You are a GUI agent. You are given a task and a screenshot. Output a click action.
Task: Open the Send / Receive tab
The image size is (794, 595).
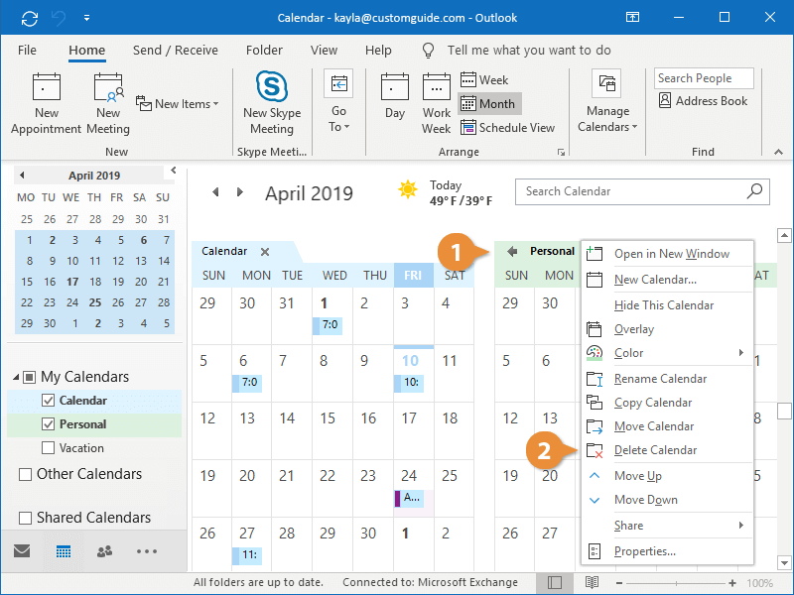(176, 51)
